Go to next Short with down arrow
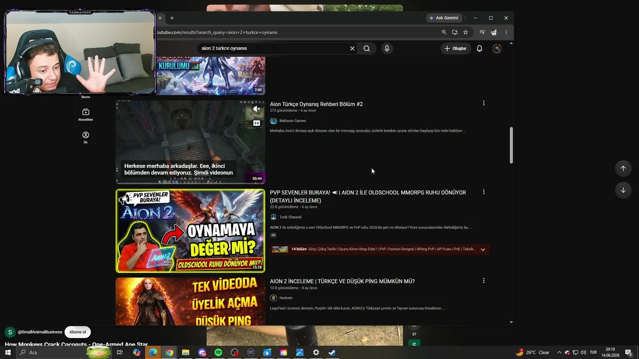The height and width of the screenshot is (359, 639). tap(623, 190)
